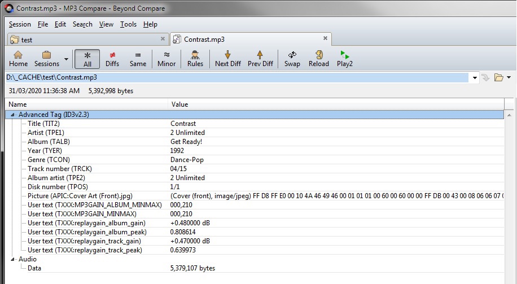This screenshot has height=284, width=517.
Task: Click the value '0.808614'
Action: click(x=183, y=232)
